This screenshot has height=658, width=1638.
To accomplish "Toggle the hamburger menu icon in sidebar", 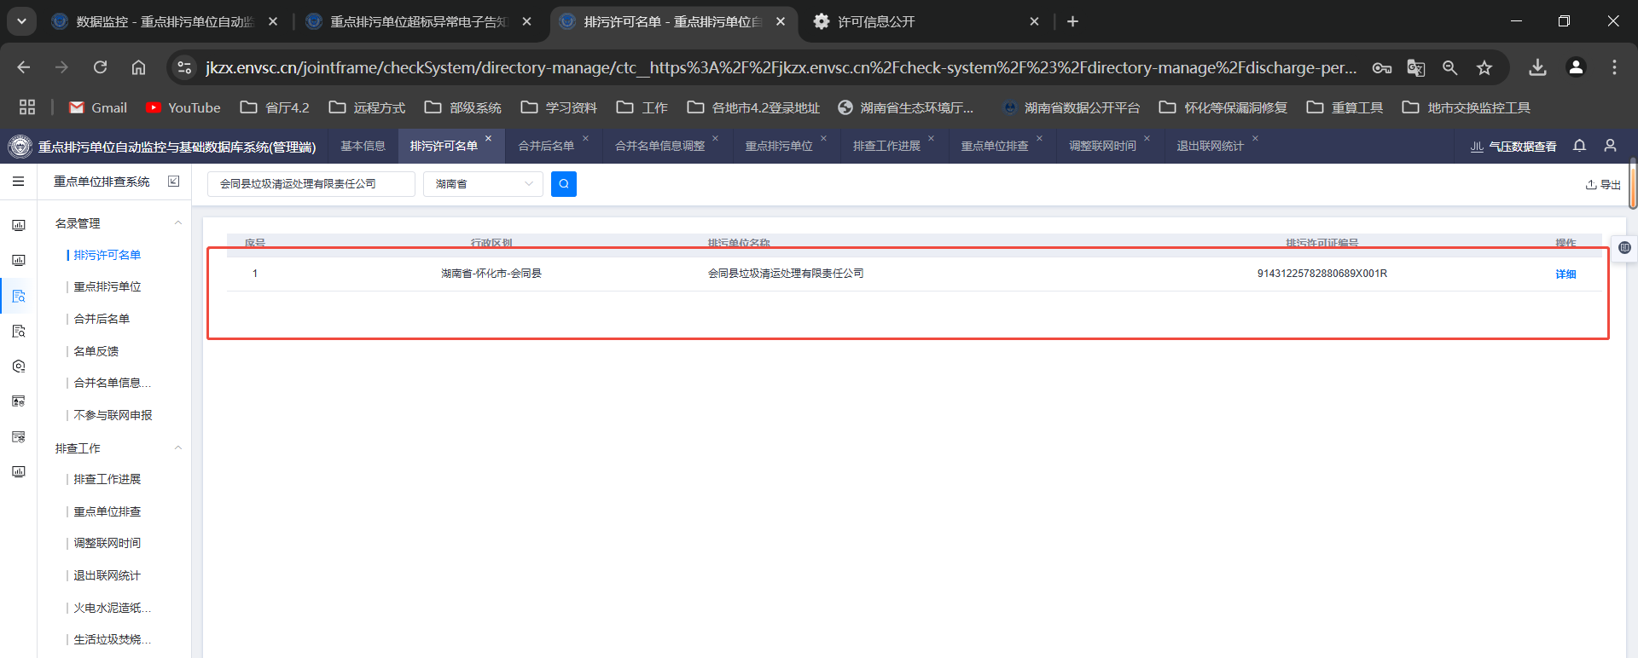I will click(18, 182).
